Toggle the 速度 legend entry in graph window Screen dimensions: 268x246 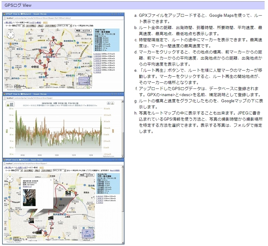tap(10, 103)
